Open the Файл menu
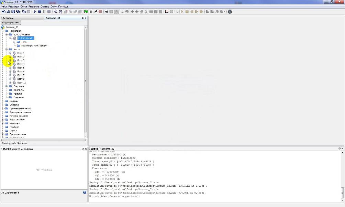 pos(3,7)
